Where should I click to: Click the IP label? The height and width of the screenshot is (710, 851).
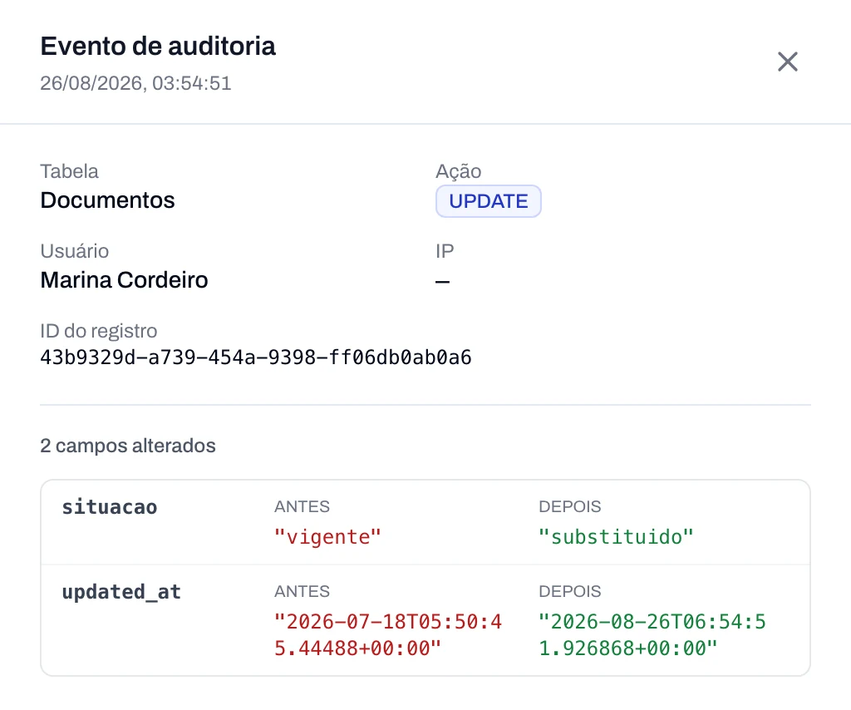pyautogui.click(x=445, y=251)
